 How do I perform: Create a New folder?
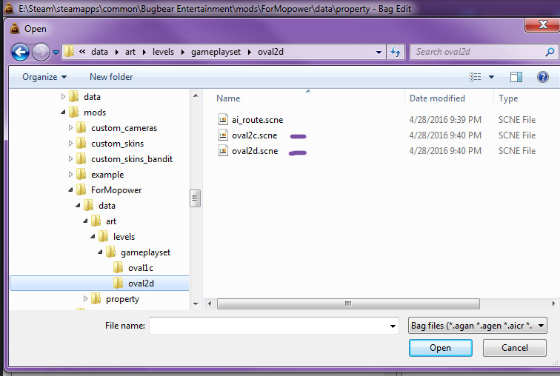(111, 77)
